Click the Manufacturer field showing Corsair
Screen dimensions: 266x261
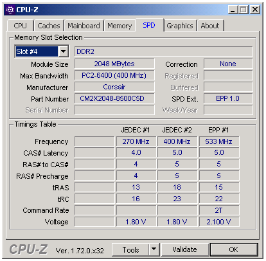click(114, 87)
